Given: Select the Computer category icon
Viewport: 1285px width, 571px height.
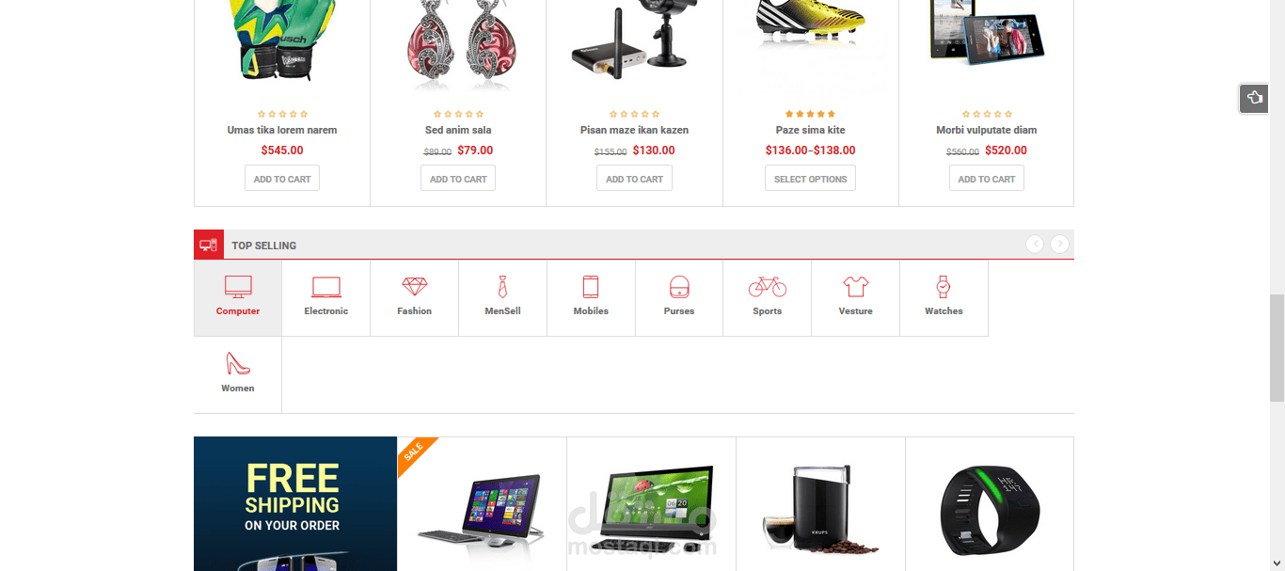Looking at the screenshot, I should click(238, 287).
